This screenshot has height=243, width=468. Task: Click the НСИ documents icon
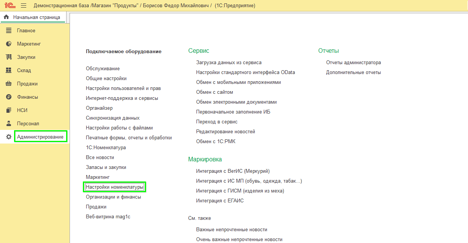point(9,110)
